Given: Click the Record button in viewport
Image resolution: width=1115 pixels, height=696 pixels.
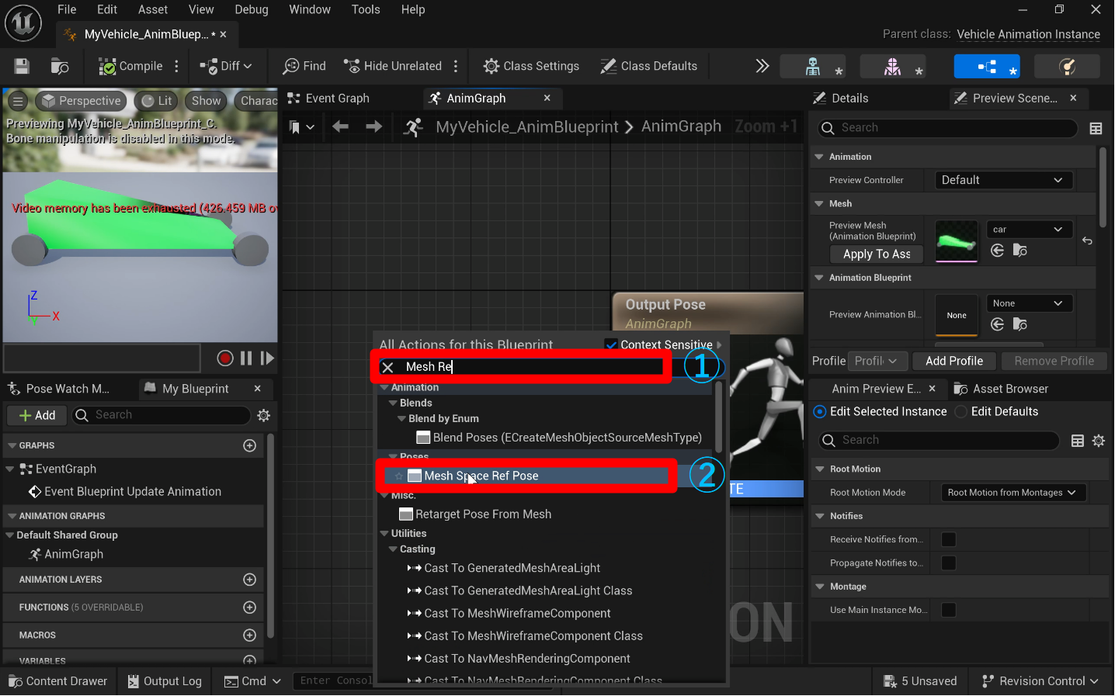Looking at the screenshot, I should (x=225, y=358).
